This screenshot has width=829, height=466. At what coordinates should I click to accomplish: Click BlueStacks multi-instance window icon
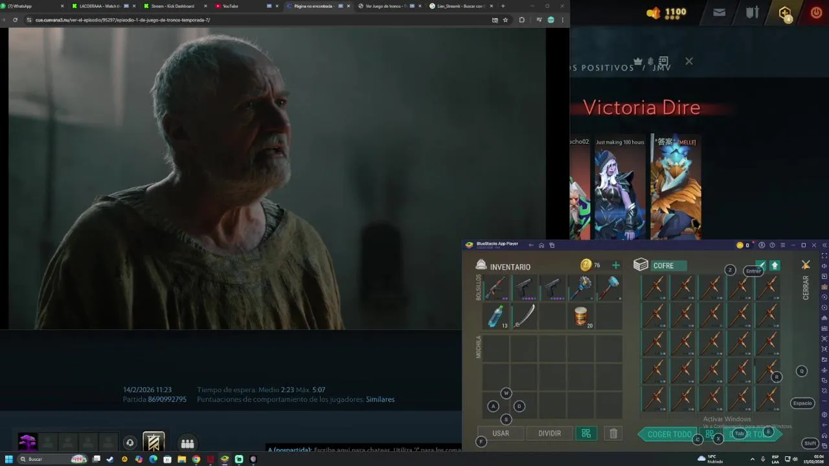coord(552,245)
